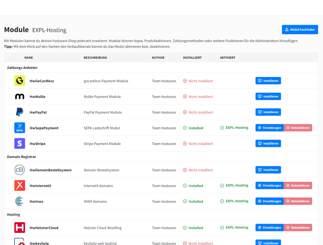This screenshot has width=323, height=245.
Task: Install the HwKeyhelp module
Action: 268,242
